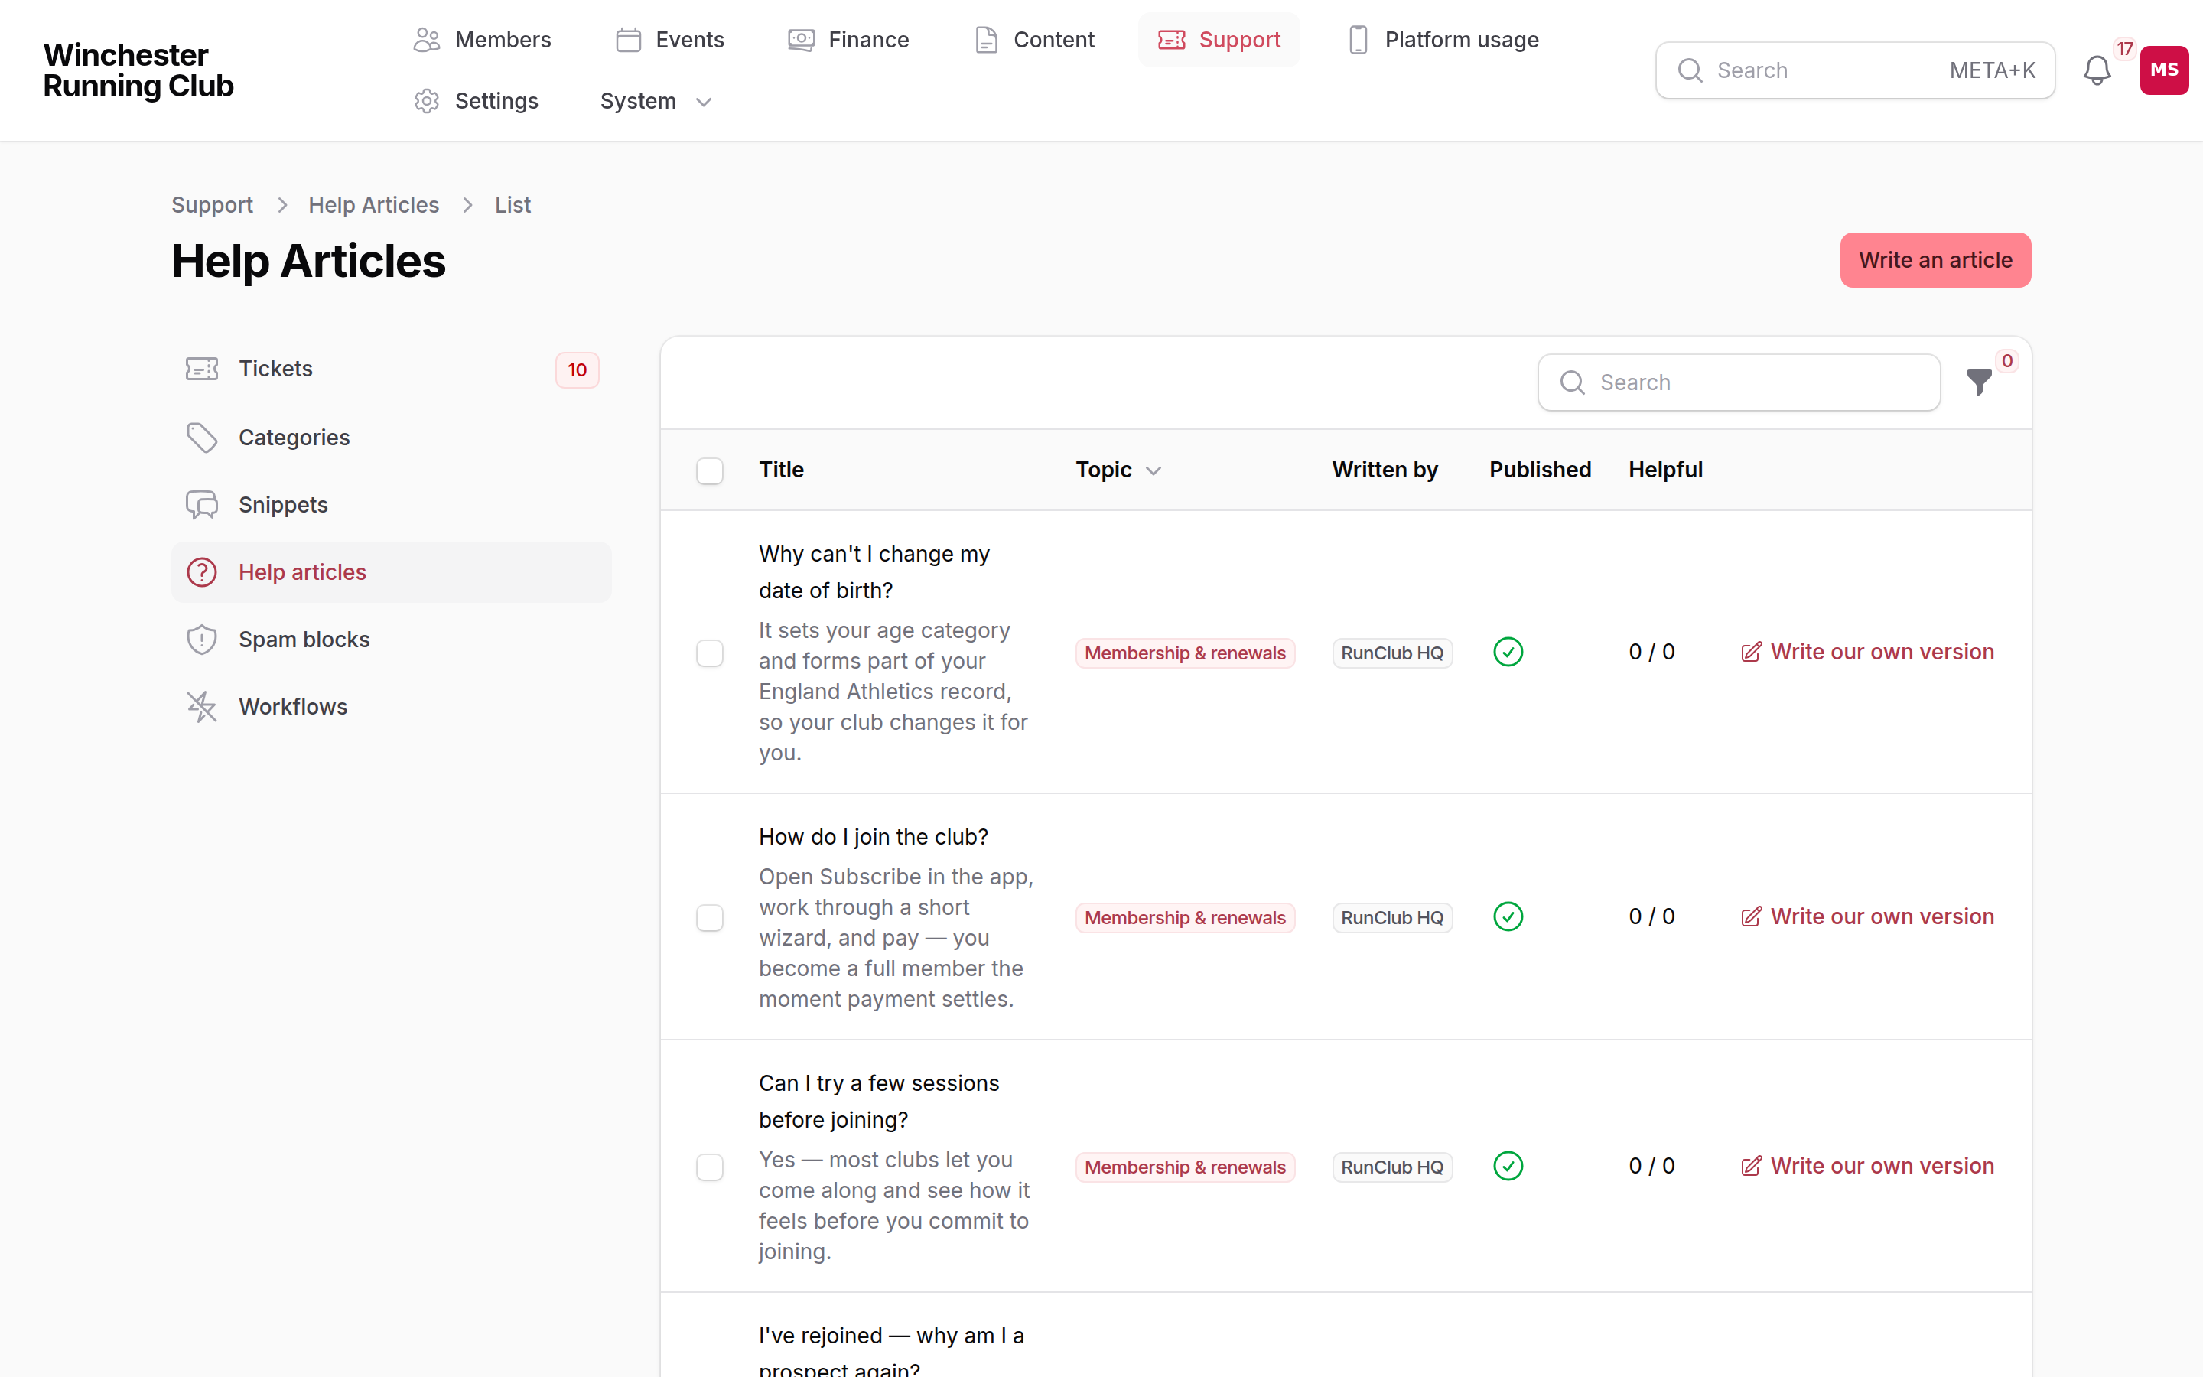2203x1377 pixels.
Task: Click the Finance banknote icon
Action: (x=801, y=40)
